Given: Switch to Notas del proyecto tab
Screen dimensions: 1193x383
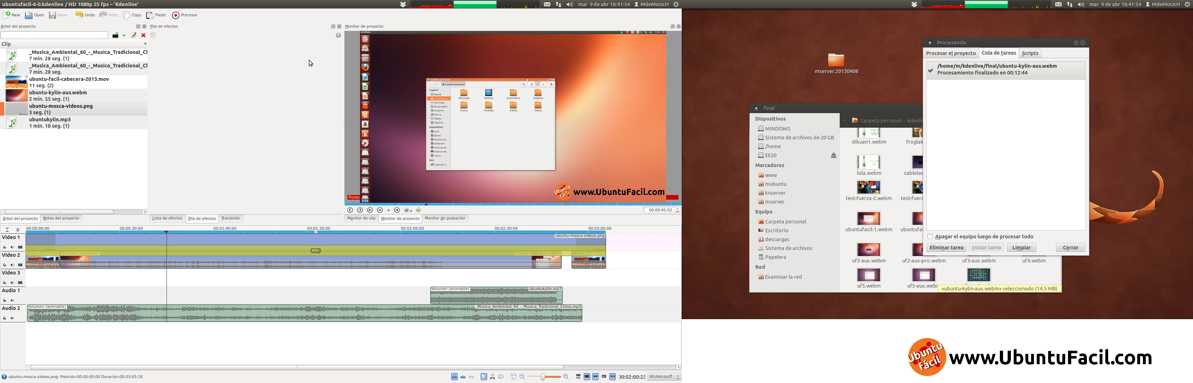Looking at the screenshot, I should pos(61,218).
